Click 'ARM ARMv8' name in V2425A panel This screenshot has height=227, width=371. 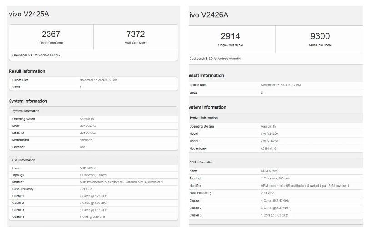(x=88, y=168)
